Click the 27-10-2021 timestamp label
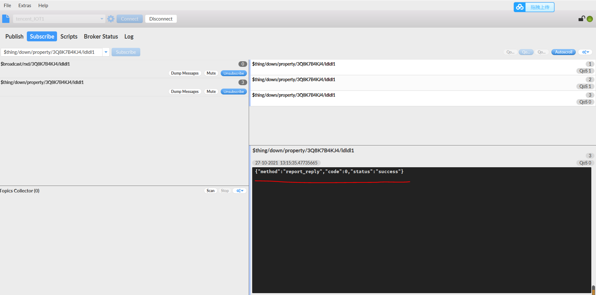This screenshot has width=596, height=295. click(286, 163)
